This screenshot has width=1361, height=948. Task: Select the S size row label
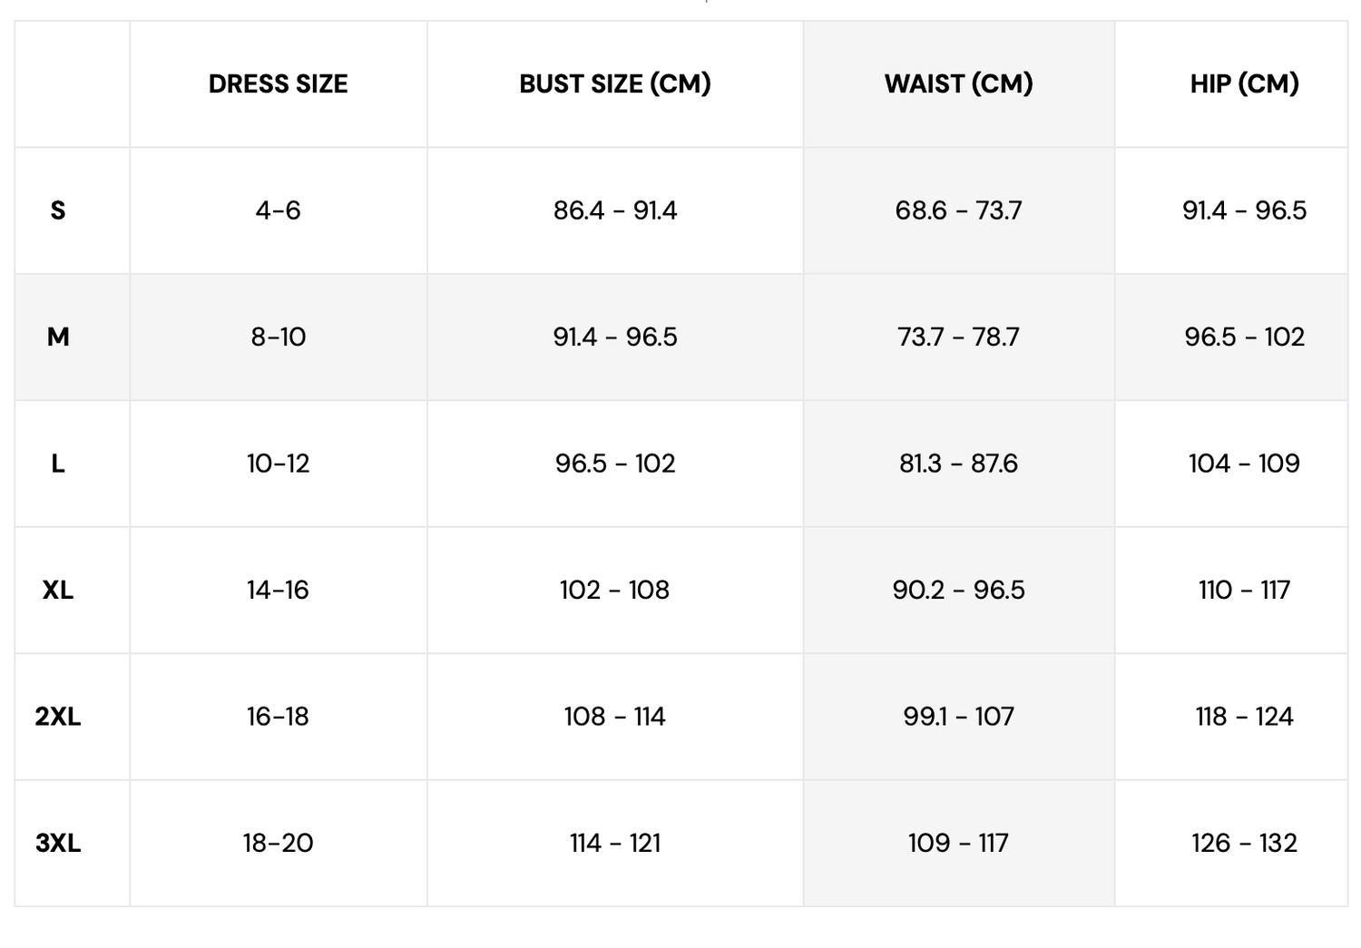click(x=58, y=210)
